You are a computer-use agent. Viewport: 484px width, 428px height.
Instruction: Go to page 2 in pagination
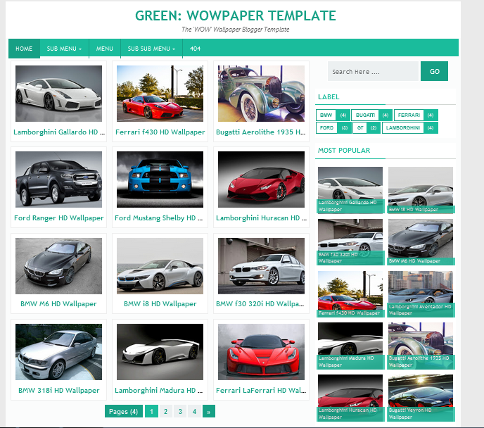[x=166, y=411]
